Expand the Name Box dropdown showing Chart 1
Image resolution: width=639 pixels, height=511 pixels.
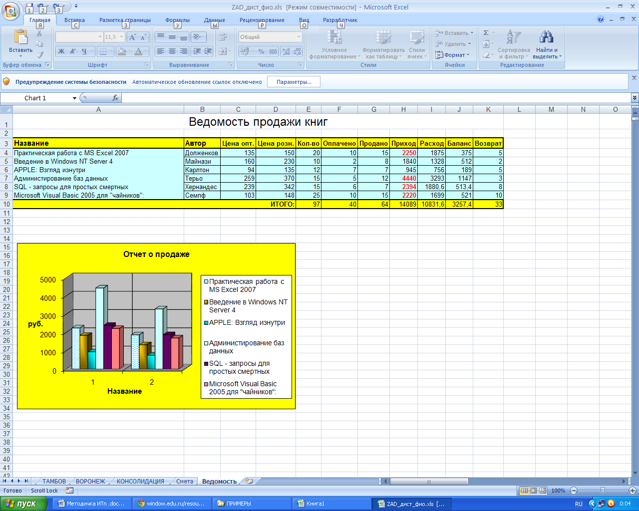tap(74, 98)
